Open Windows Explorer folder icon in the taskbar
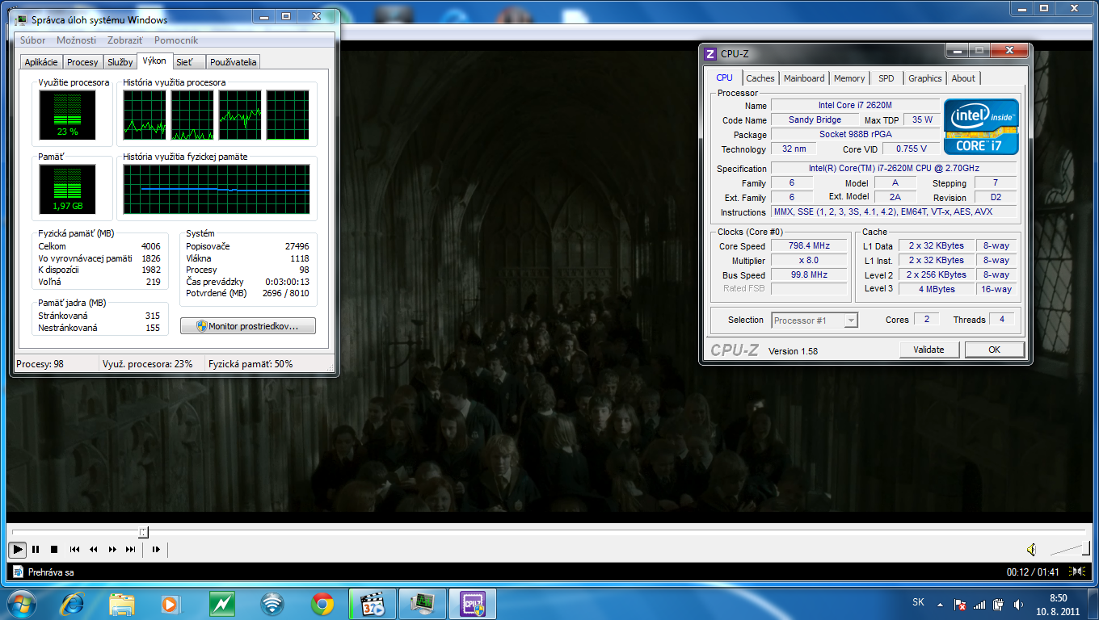 (x=122, y=604)
